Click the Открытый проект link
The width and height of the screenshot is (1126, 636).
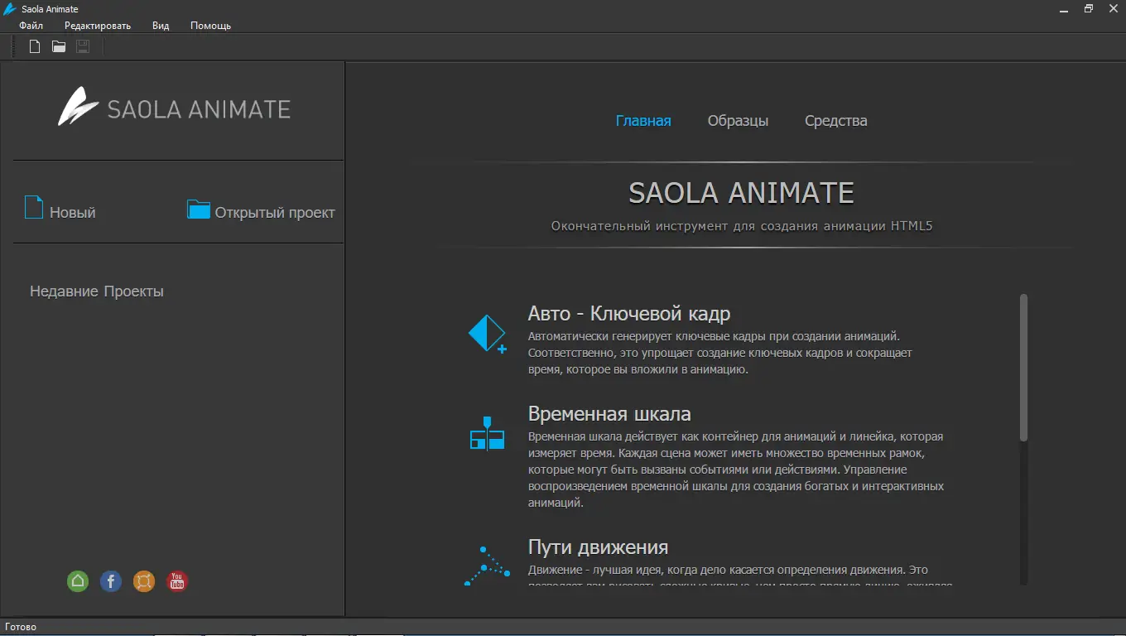(275, 213)
